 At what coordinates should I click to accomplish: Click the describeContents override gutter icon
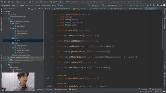point(48,78)
